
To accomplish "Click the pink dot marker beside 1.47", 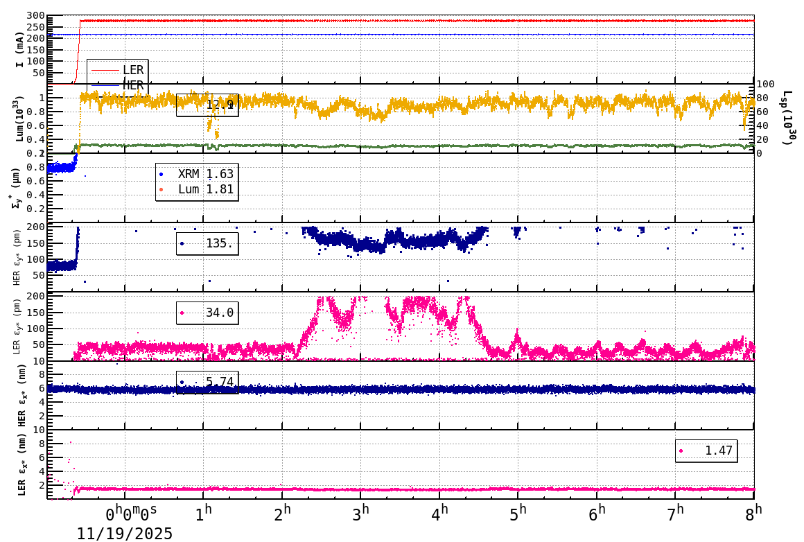I will point(681,451).
